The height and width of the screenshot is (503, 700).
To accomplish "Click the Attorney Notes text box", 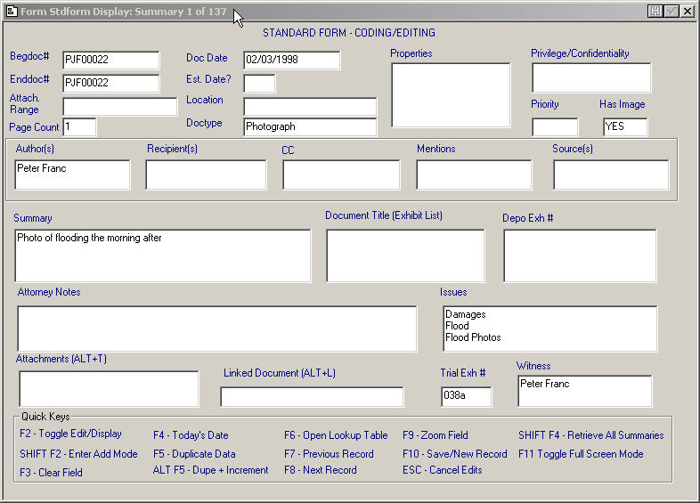I will pyautogui.click(x=217, y=329).
